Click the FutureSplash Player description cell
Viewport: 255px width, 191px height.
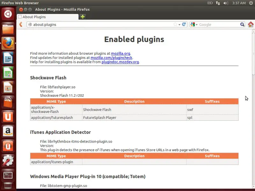coord(134,117)
